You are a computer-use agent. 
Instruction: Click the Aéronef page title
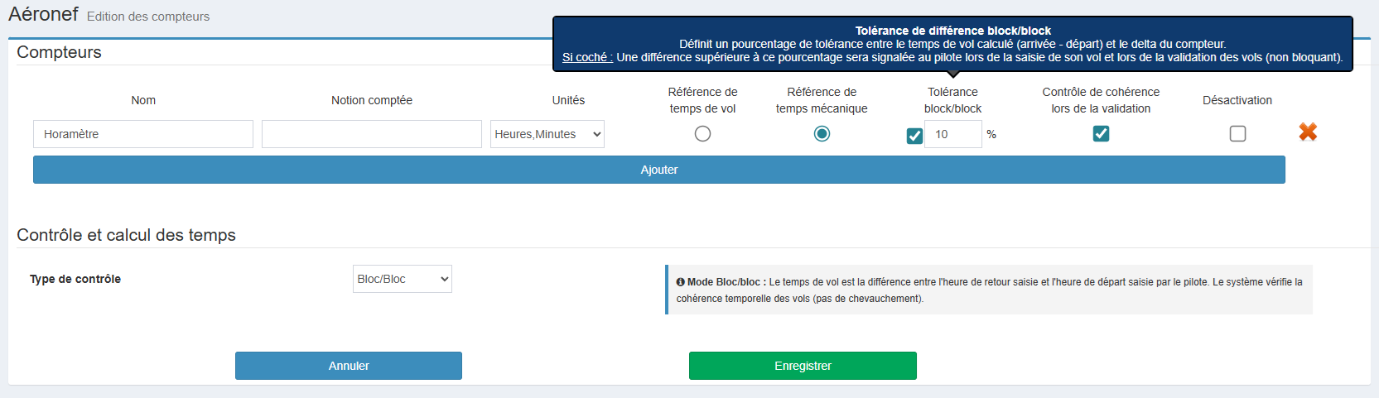pos(43,14)
